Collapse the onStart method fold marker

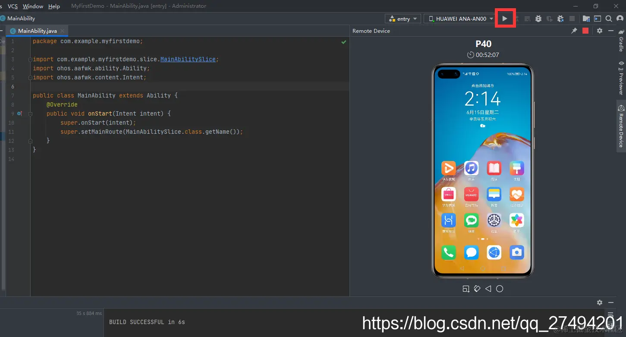30,114
